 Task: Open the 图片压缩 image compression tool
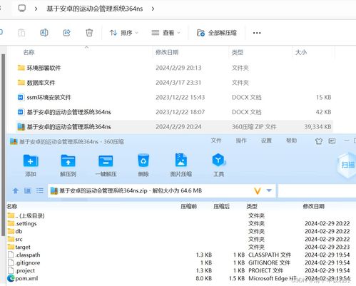click(x=181, y=160)
